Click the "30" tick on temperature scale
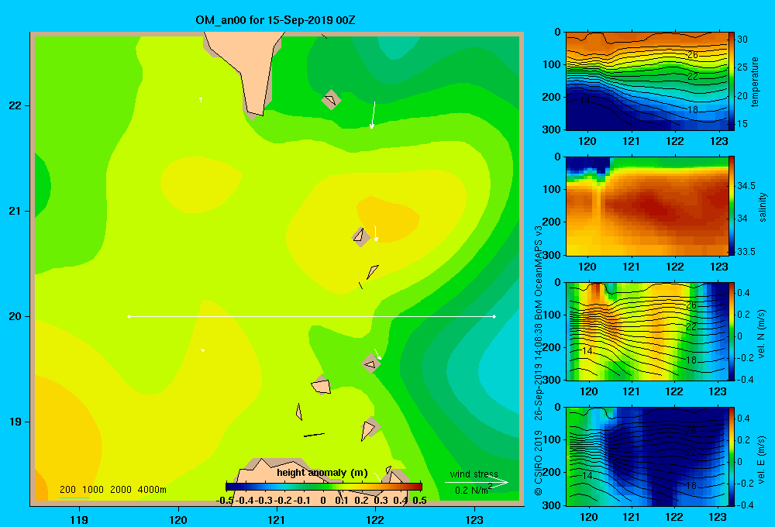 (742, 40)
